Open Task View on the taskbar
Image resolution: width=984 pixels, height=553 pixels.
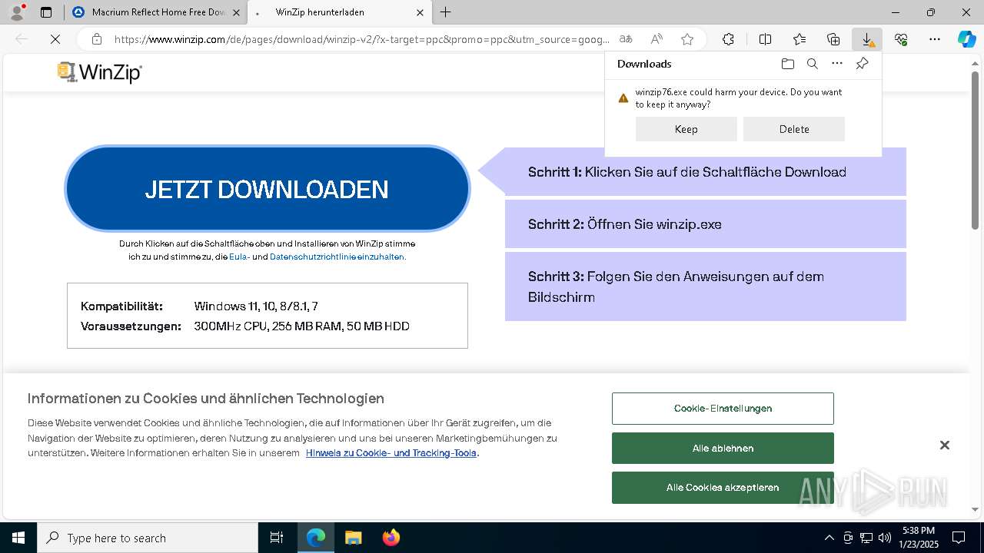click(277, 538)
